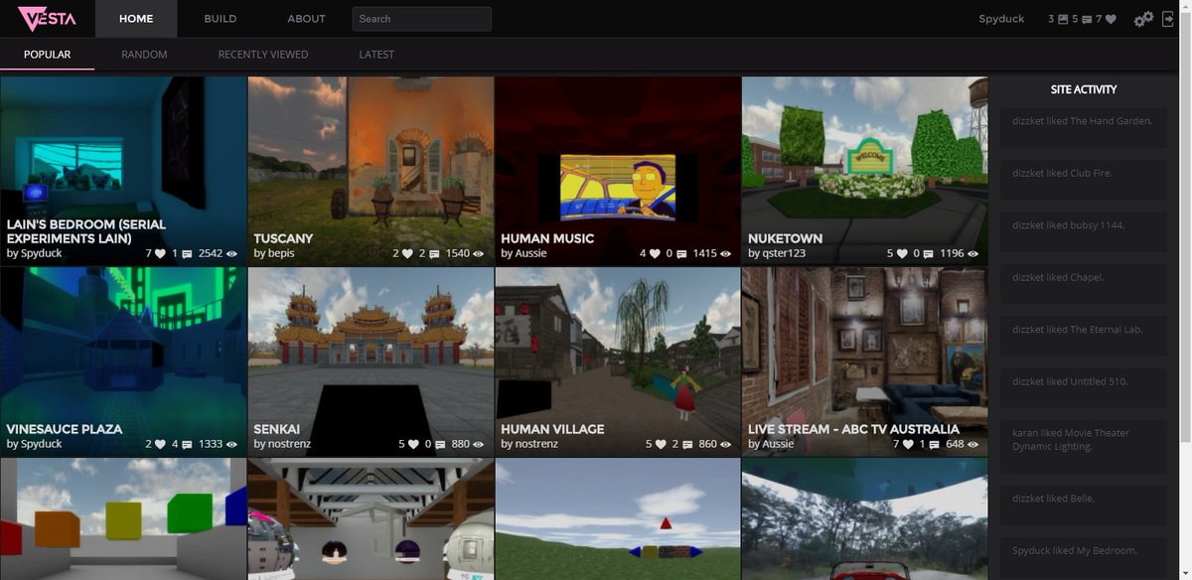Select the Latest tab
Viewport: 1192px width, 580px height.
pyautogui.click(x=376, y=55)
